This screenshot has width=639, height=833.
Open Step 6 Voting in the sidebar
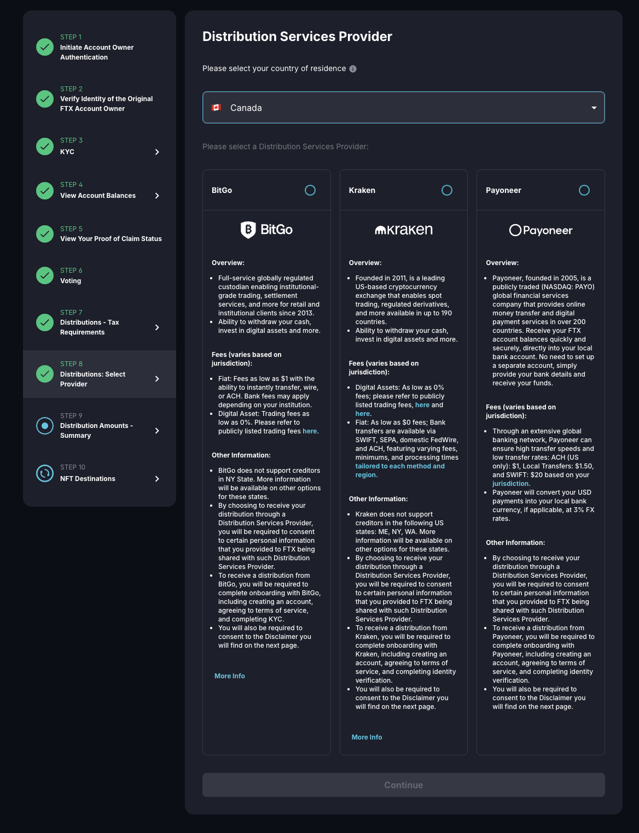pos(71,281)
